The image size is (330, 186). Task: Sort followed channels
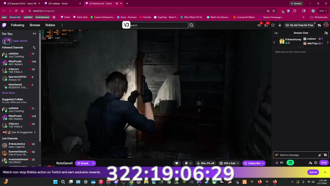click(x=34, y=48)
